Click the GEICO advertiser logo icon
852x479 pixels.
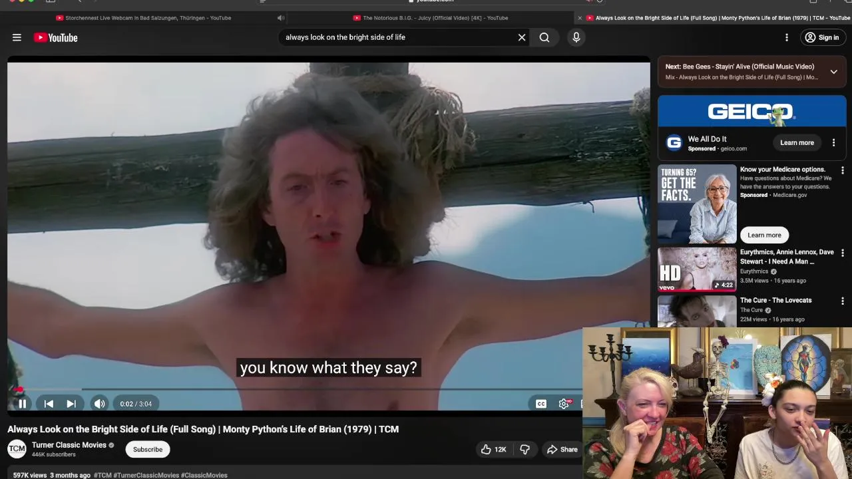[674, 142]
